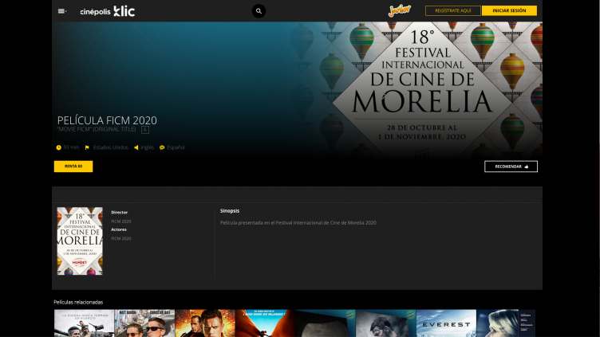Open the Festival de Morelia poster thumbnail
This screenshot has width=600, height=337.
click(x=80, y=241)
